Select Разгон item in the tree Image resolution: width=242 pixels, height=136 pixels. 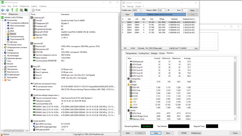13,34
